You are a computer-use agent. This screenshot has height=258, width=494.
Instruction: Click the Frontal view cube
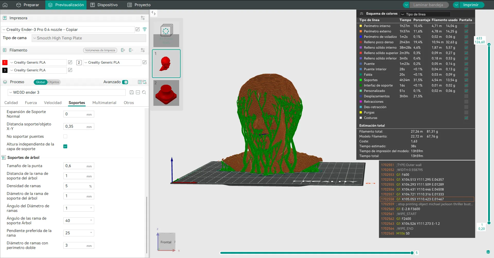pos(166,242)
